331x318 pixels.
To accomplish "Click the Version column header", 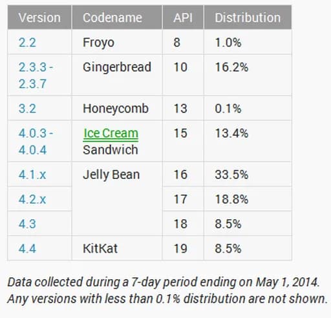I will (39, 17).
